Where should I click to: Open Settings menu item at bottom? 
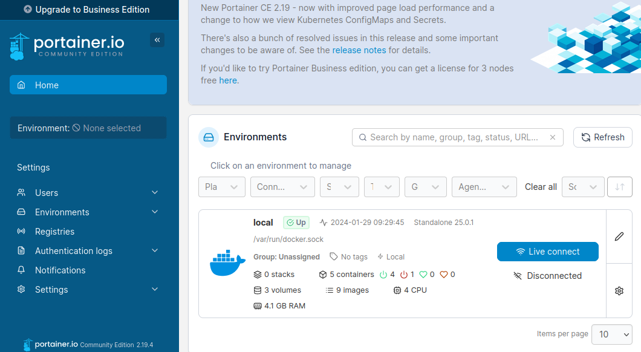pos(88,290)
